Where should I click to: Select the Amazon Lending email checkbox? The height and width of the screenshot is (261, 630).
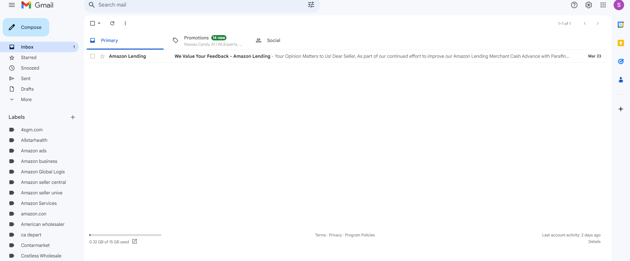(93, 56)
